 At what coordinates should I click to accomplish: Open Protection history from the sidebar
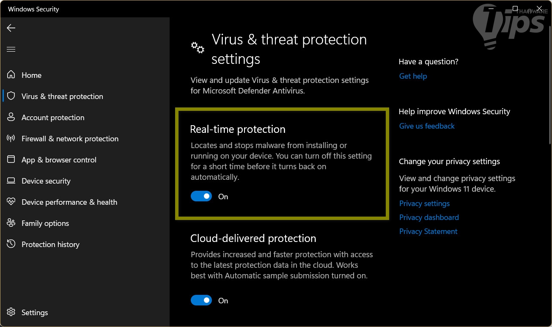50,245
